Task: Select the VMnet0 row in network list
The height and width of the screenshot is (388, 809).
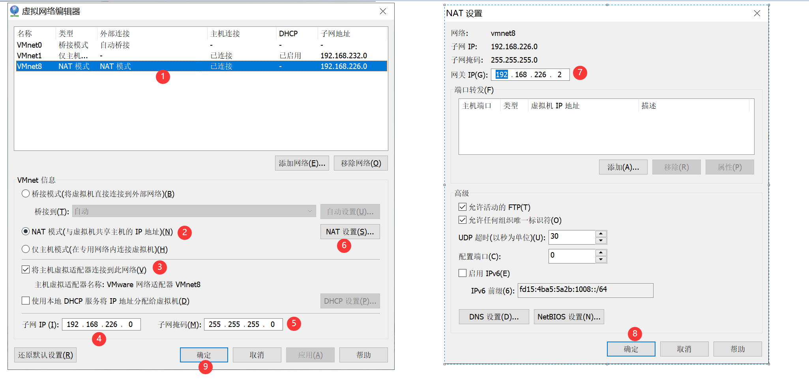Action: [x=201, y=45]
